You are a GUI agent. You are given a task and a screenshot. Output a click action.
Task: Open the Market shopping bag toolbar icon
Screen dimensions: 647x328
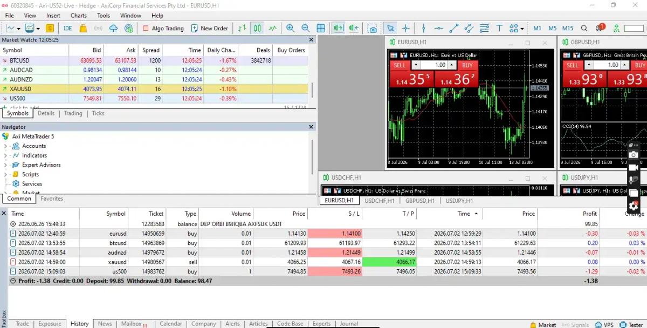[83, 28]
